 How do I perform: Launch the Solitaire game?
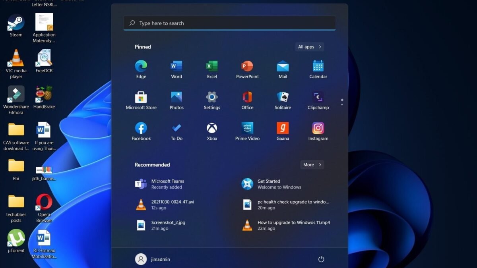click(283, 100)
